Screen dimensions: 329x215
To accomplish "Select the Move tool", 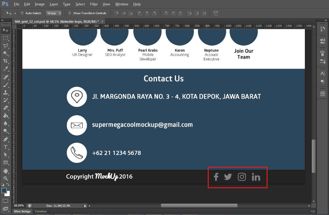I will pyautogui.click(x=6, y=30).
